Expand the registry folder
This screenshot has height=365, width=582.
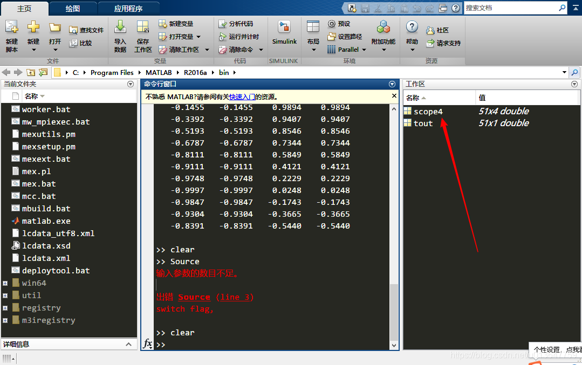click(x=5, y=308)
